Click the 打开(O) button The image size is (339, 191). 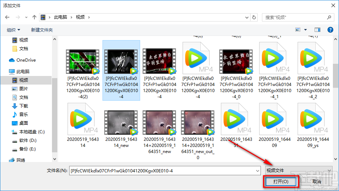pyautogui.click(x=281, y=181)
